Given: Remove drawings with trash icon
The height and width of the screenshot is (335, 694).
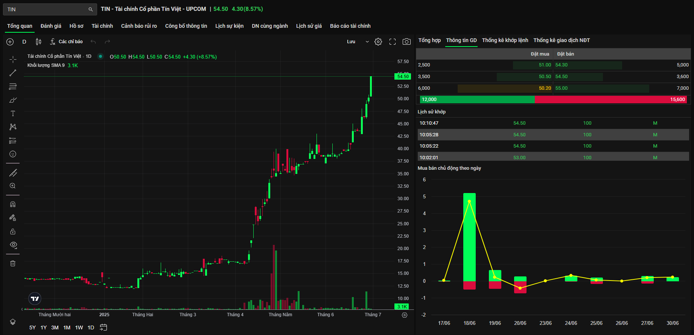Looking at the screenshot, I should (x=13, y=263).
